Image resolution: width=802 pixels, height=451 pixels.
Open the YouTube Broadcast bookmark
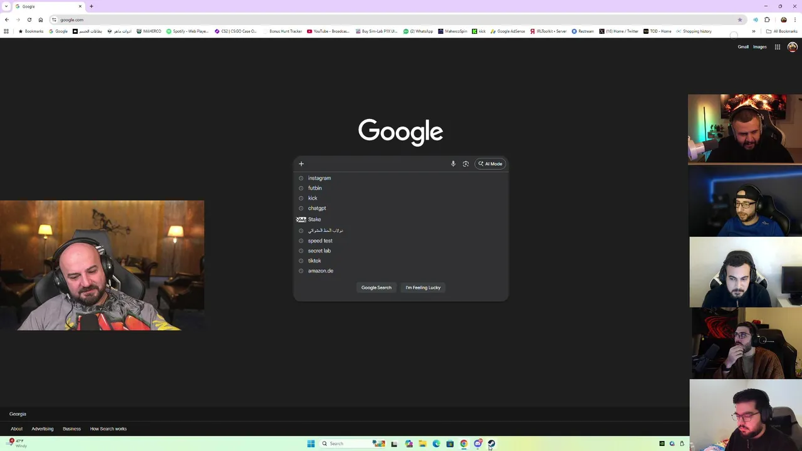tap(328, 31)
